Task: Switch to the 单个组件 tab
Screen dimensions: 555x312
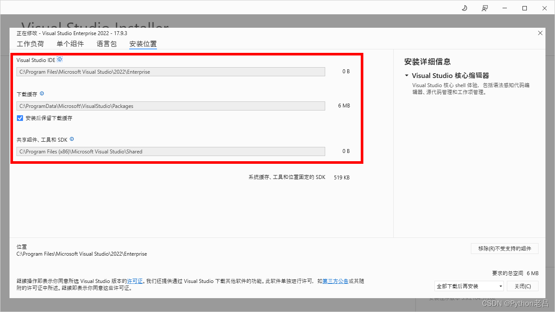Action: [70, 44]
